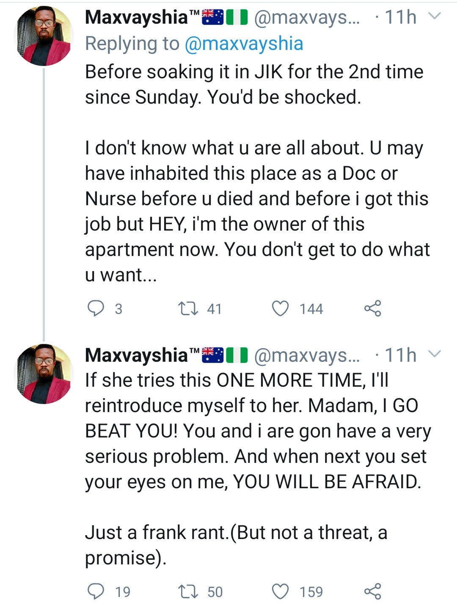Image resolution: width=457 pixels, height=608 pixels.
Task: Reply to the JIK soaking tweet
Action: pyautogui.click(x=96, y=308)
